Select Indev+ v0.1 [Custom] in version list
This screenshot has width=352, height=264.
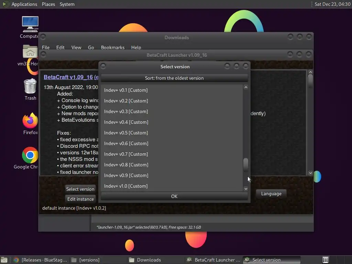point(172,90)
